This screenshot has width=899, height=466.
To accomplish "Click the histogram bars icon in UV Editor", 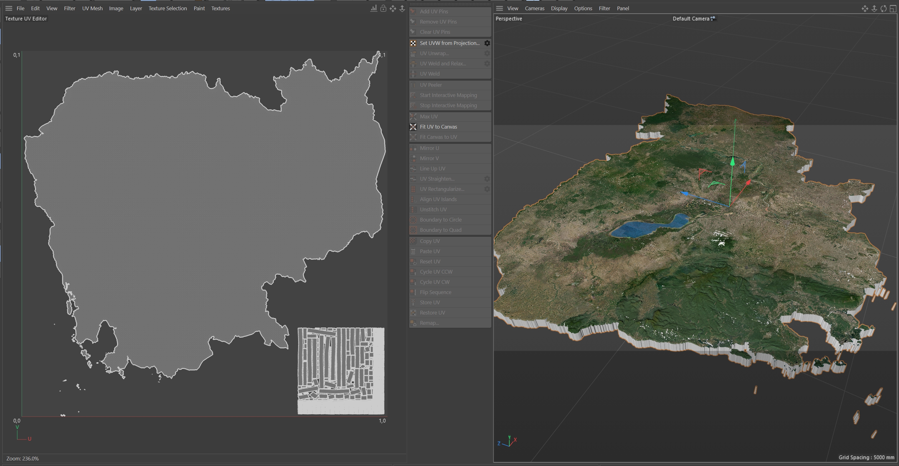I will point(373,8).
